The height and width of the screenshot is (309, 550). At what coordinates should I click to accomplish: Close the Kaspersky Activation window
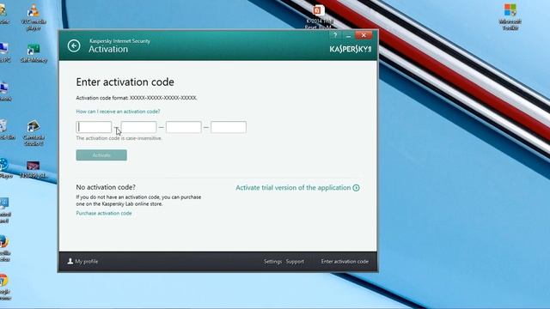[364, 35]
